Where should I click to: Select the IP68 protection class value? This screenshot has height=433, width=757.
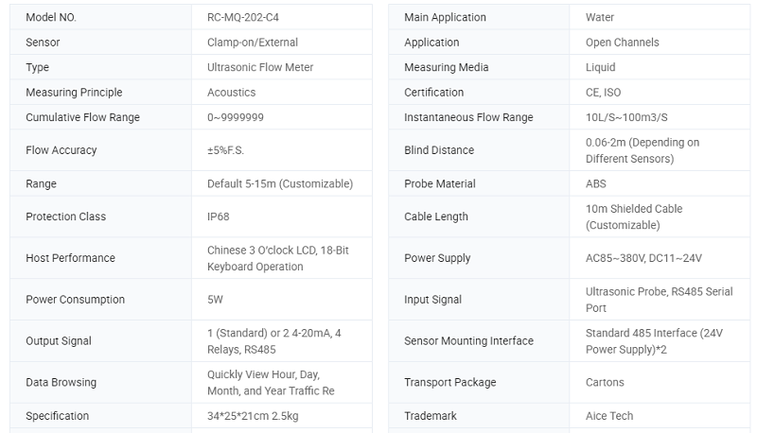coord(219,216)
